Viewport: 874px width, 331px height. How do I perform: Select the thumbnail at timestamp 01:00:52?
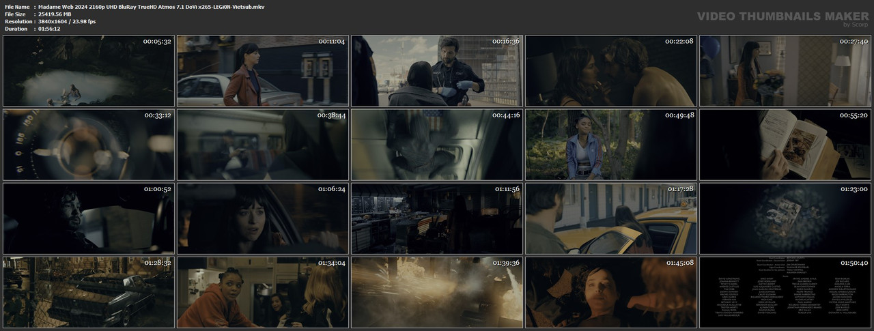coord(89,218)
